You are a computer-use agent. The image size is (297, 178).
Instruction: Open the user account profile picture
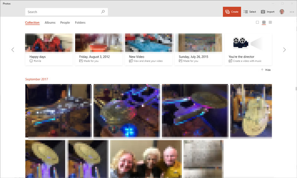pyautogui.click(x=282, y=12)
